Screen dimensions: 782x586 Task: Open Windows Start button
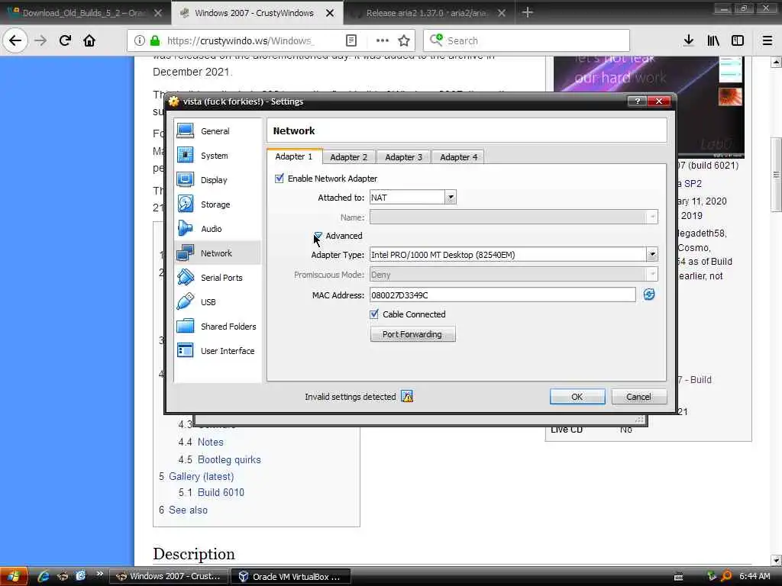pos(13,577)
